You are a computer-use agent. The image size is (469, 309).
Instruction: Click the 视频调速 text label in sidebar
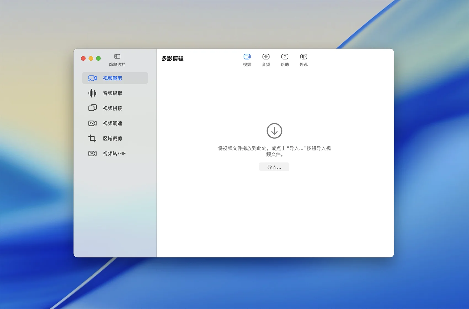(112, 123)
